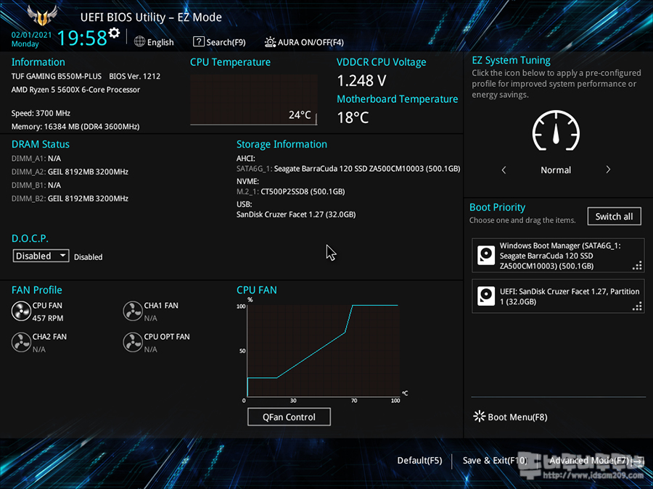The height and width of the screenshot is (489, 653).
Task: Click the globe language icon
Action: click(x=139, y=41)
